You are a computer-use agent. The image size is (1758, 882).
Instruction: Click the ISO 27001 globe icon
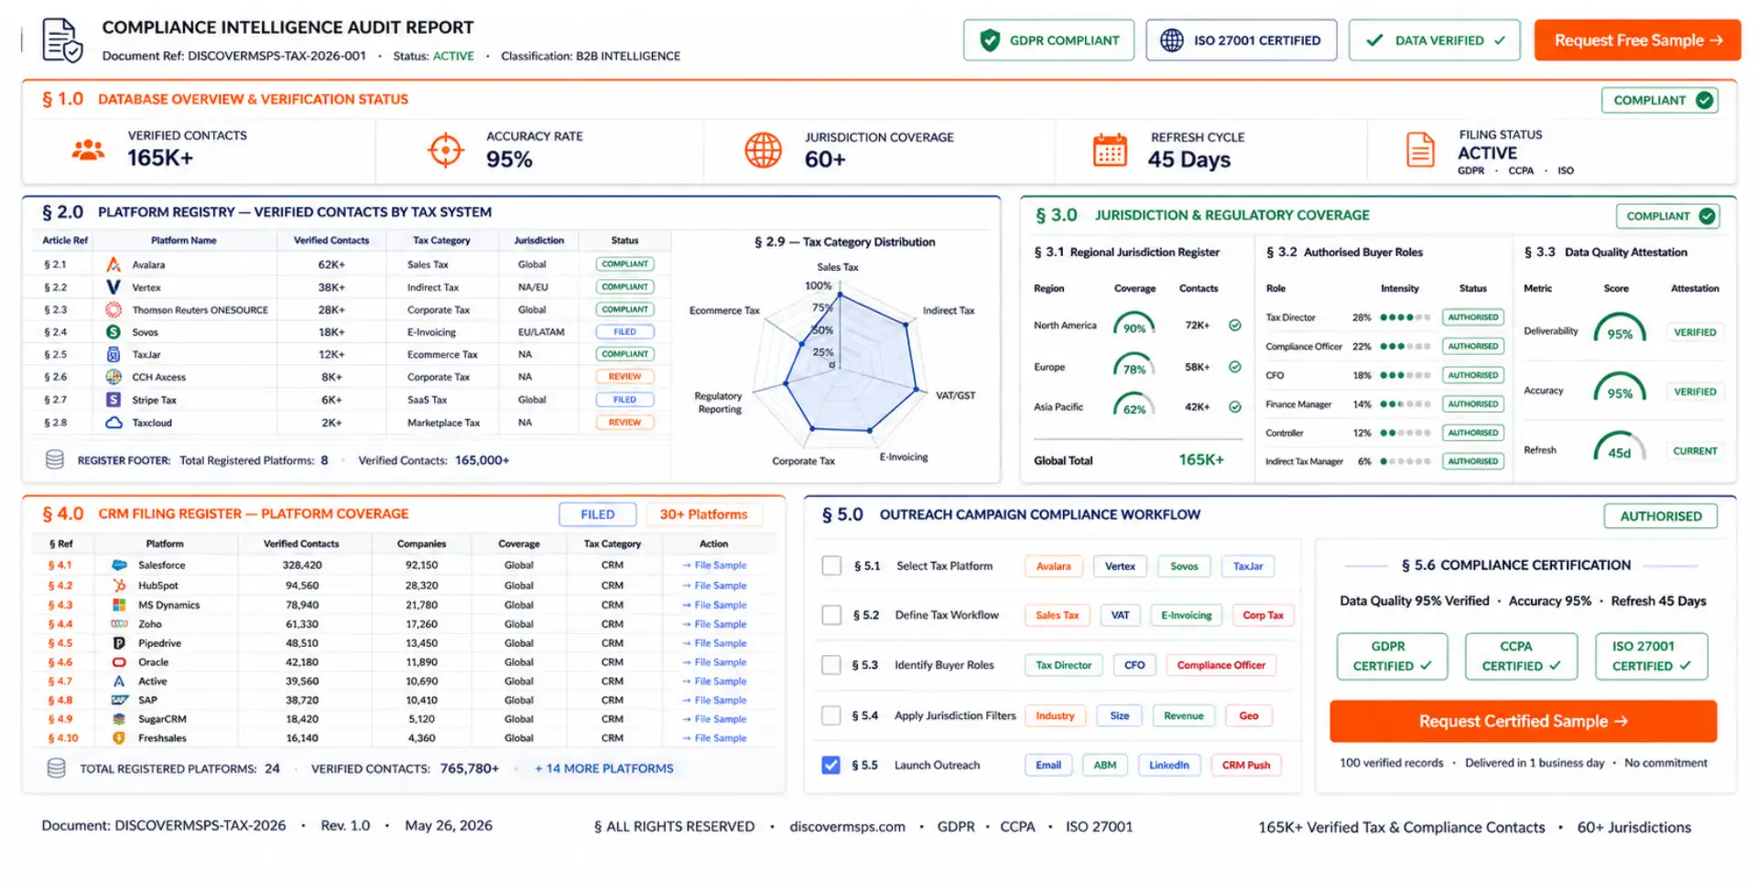tap(1172, 40)
